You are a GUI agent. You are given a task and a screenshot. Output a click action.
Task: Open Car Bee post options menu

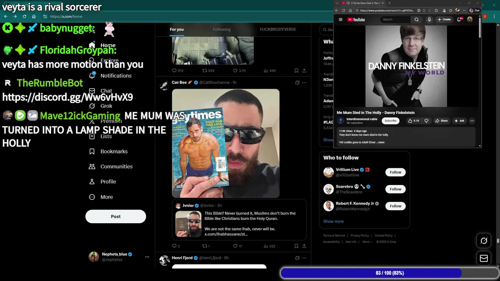(x=304, y=82)
